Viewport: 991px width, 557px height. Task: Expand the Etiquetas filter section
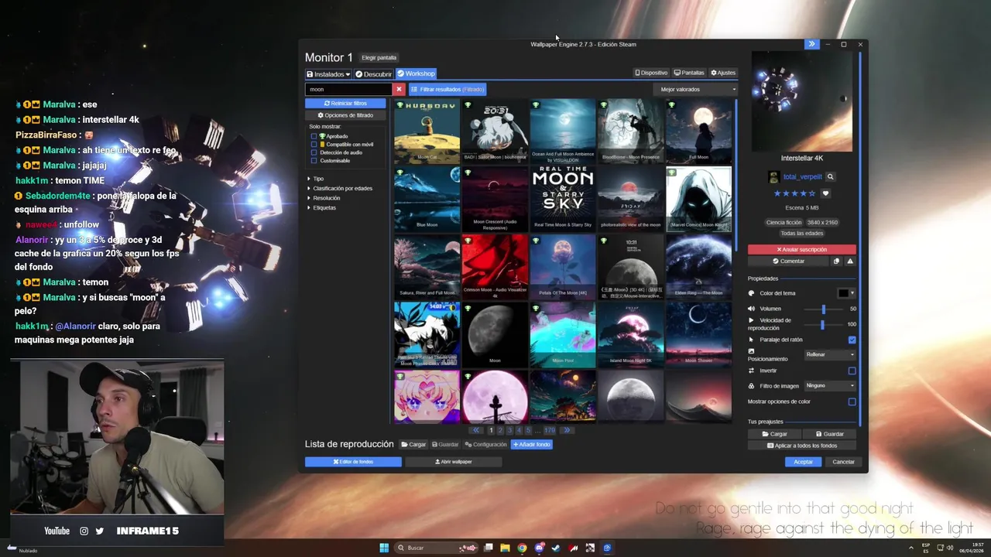coord(322,207)
